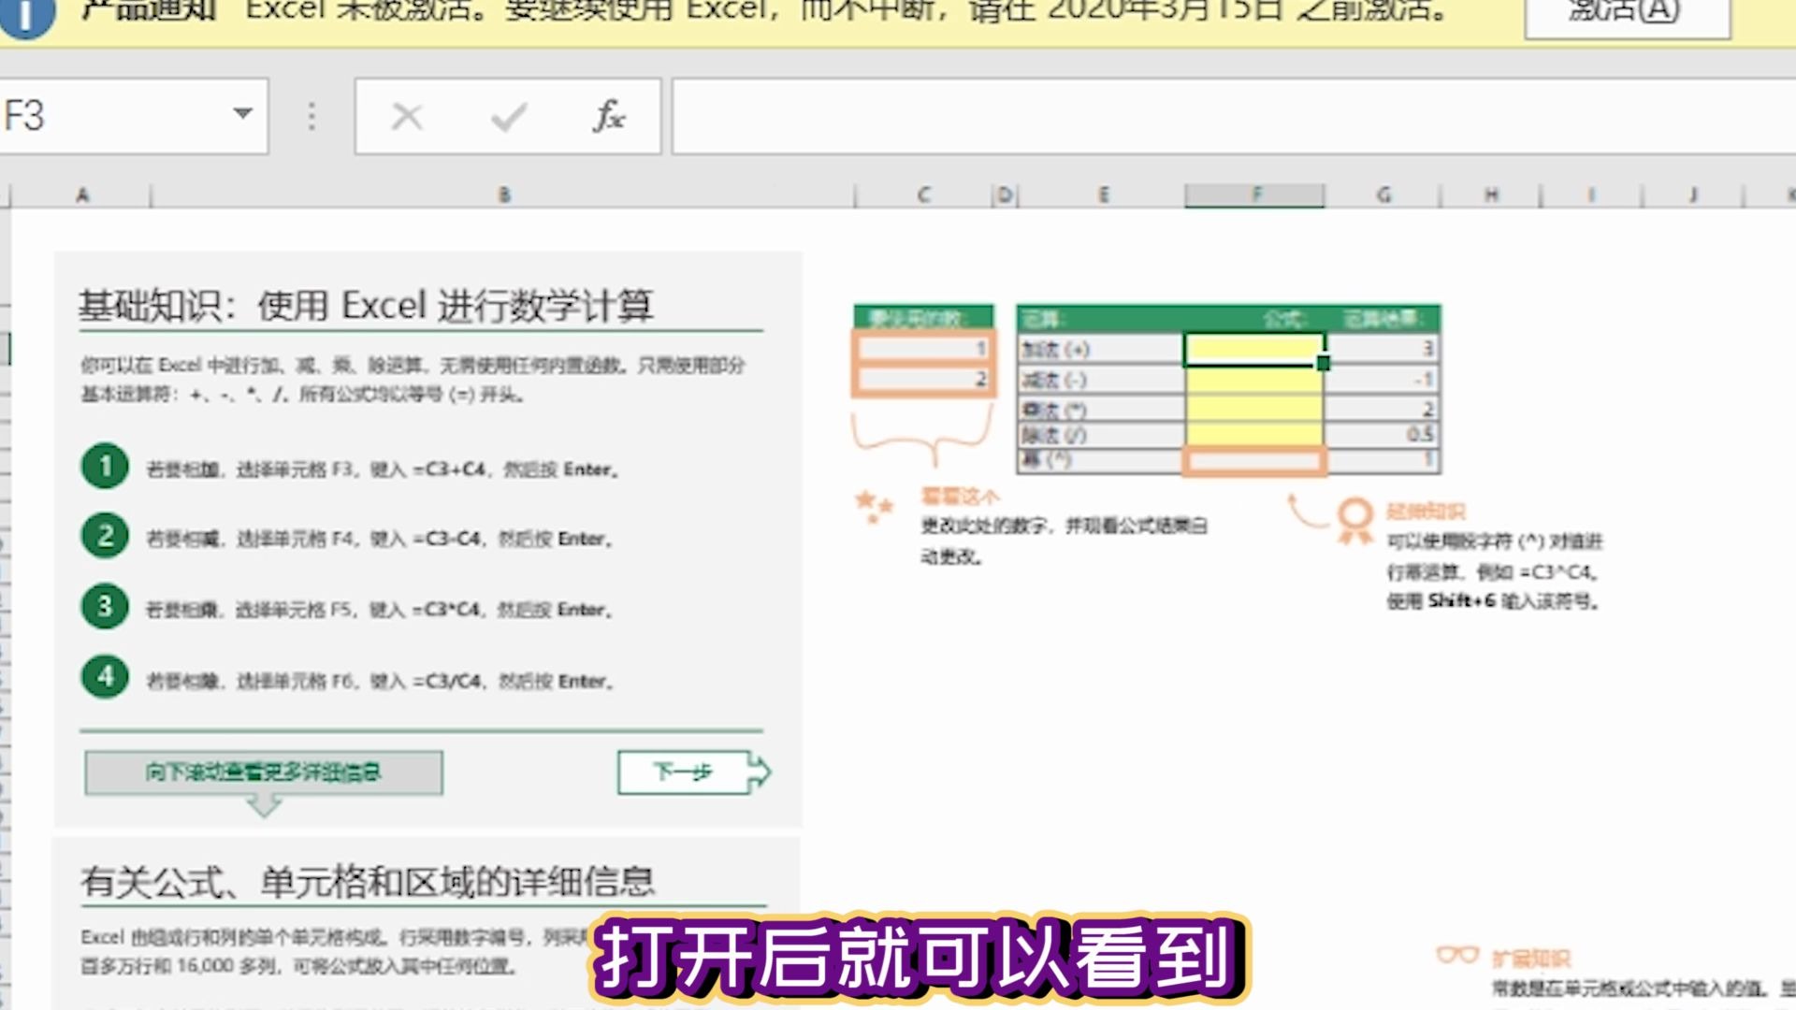This screenshot has width=1796, height=1010.
Task: Select yellow formula cell F3
Action: [x=1254, y=349]
